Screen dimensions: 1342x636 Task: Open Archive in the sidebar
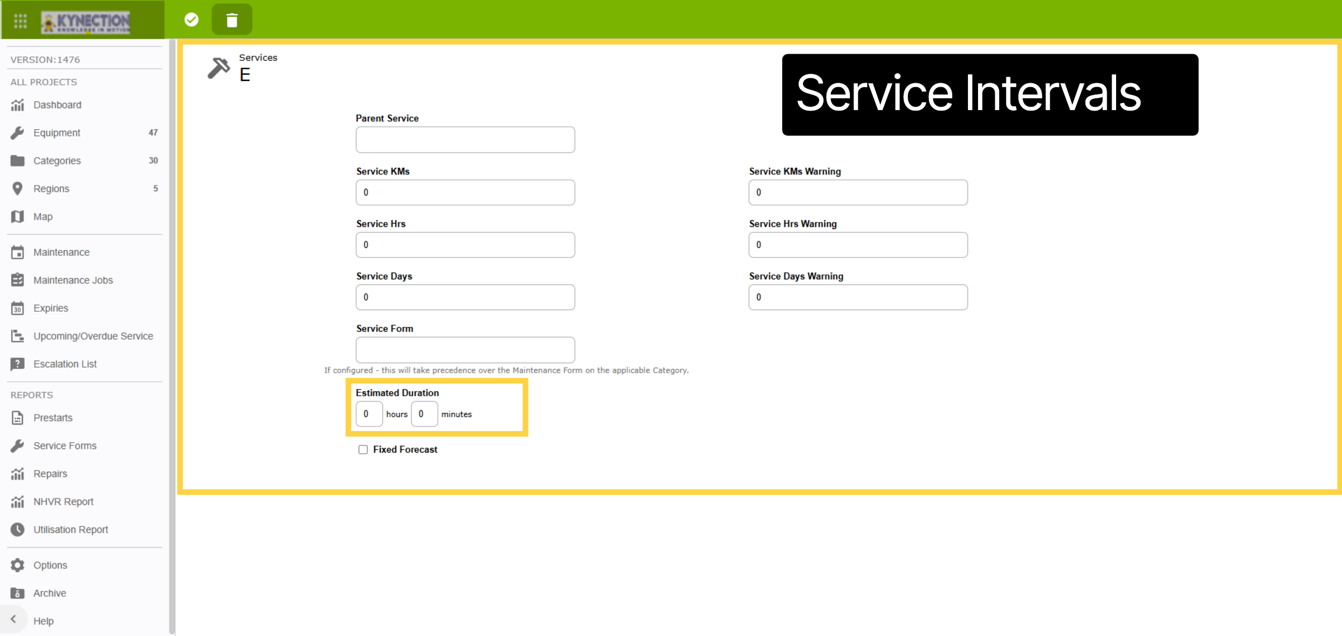49,594
